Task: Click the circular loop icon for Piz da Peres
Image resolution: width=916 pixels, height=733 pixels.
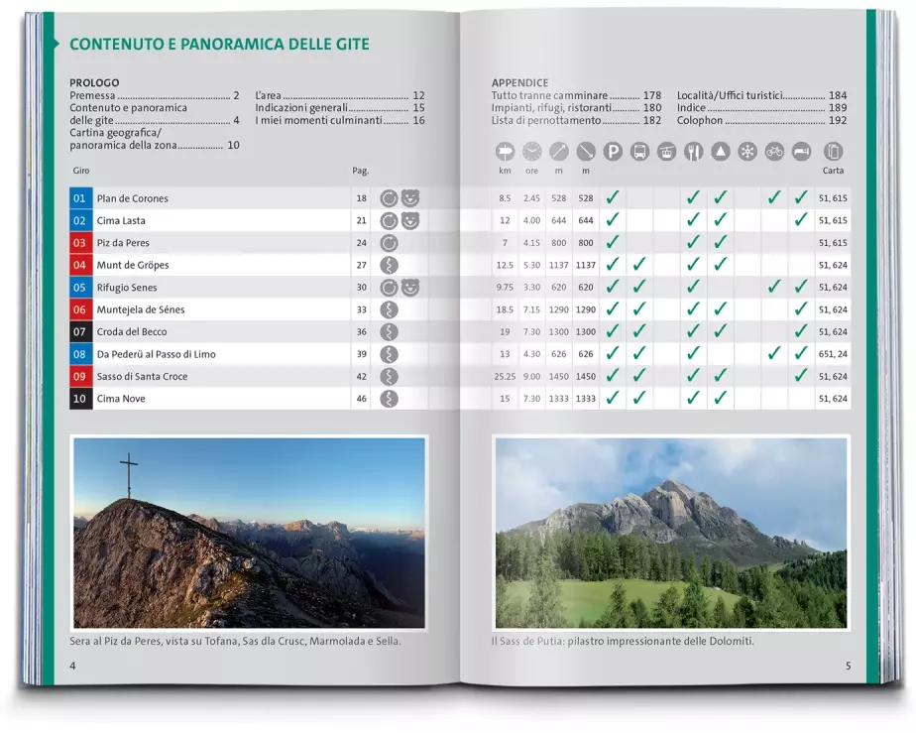Action: tap(390, 243)
